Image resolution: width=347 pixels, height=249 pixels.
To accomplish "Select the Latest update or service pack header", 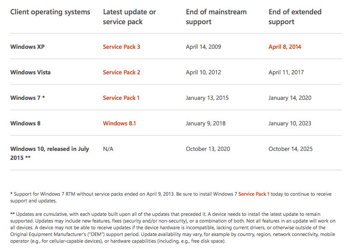I will coord(129,17).
